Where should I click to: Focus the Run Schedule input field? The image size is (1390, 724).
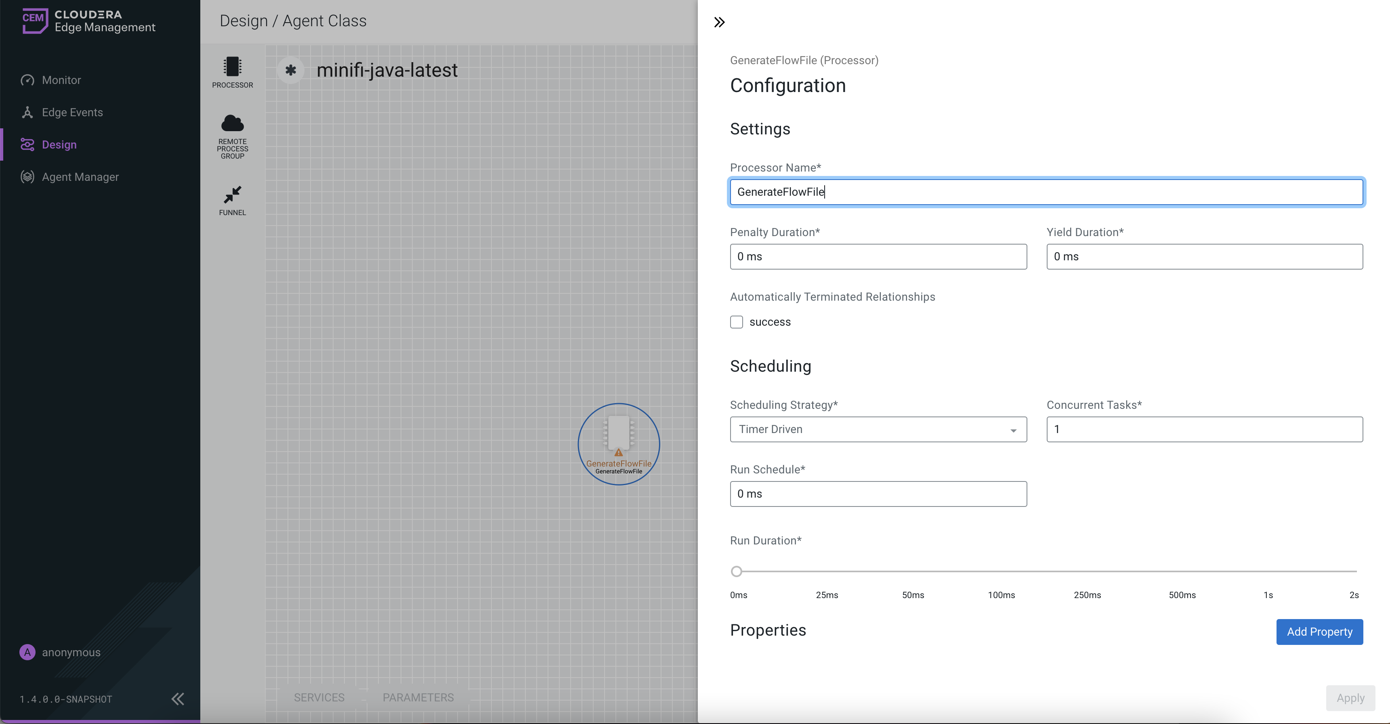pos(878,494)
